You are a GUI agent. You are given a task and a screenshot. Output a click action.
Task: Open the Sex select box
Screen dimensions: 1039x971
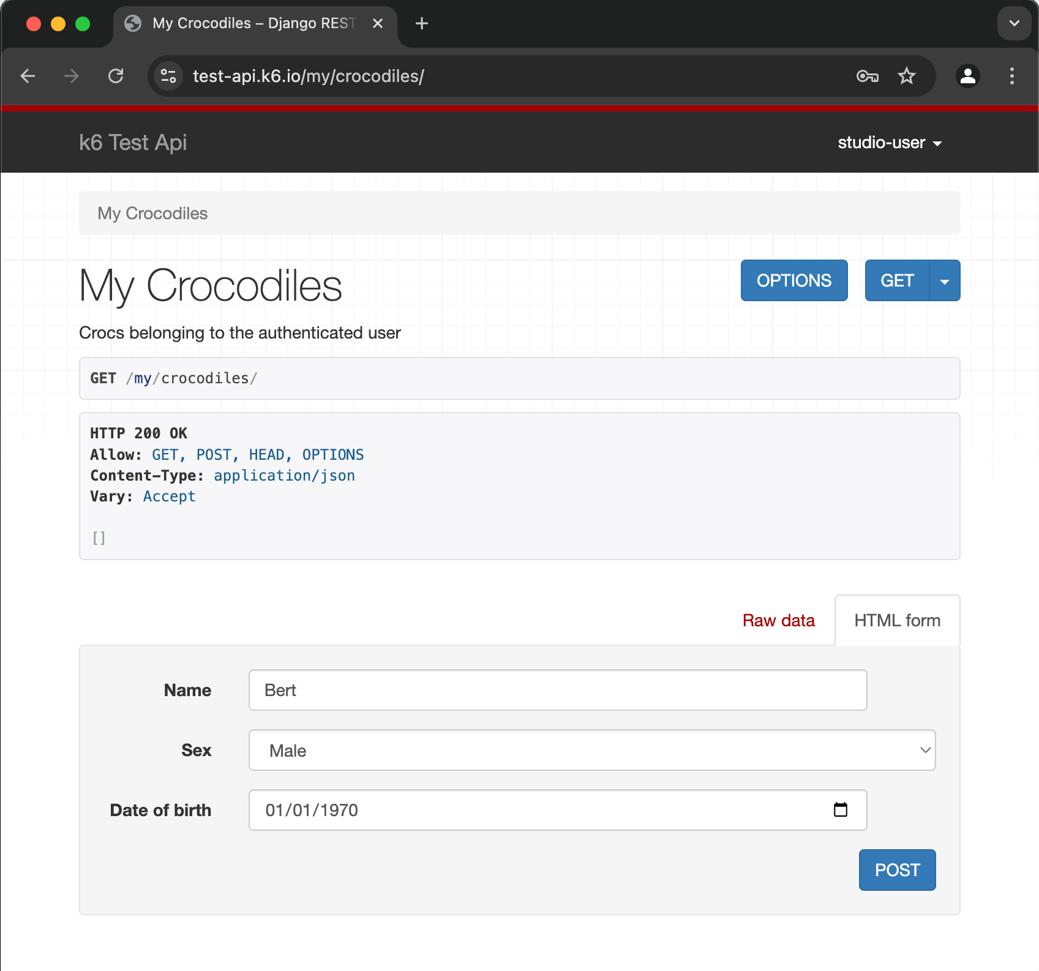tap(591, 750)
